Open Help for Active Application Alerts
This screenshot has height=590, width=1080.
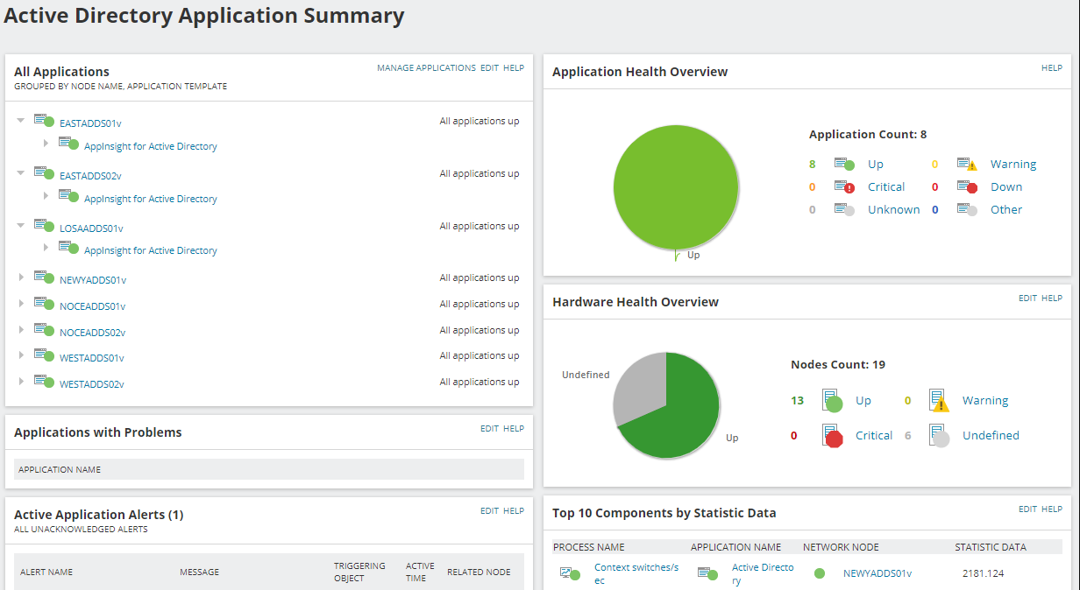(514, 511)
